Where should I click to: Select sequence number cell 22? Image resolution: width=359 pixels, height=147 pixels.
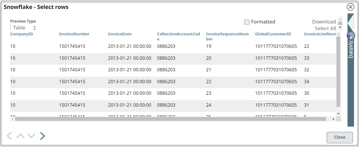tap(209, 81)
